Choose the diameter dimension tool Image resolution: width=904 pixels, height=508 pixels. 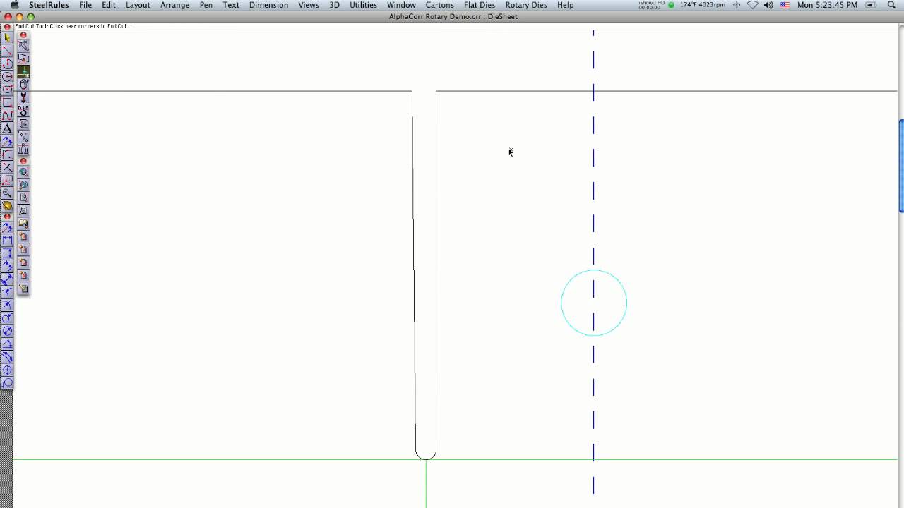pos(7,329)
